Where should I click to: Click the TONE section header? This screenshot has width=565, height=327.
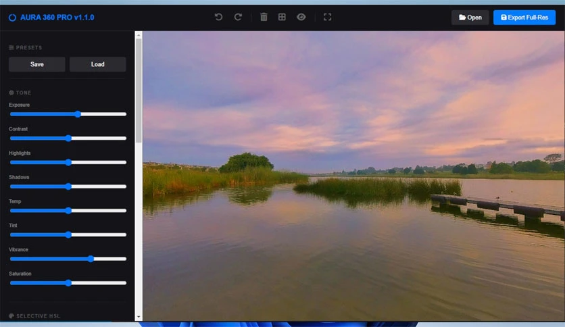tap(20, 93)
